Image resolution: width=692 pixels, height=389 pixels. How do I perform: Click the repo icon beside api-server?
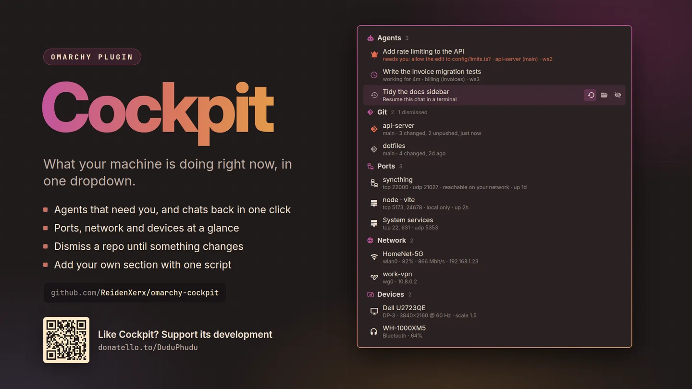point(374,129)
